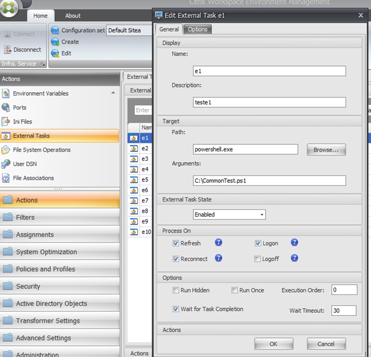The height and width of the screenshot is (357, 371).
Task: Click the Browse... button
Action: [x=326, y=150]
